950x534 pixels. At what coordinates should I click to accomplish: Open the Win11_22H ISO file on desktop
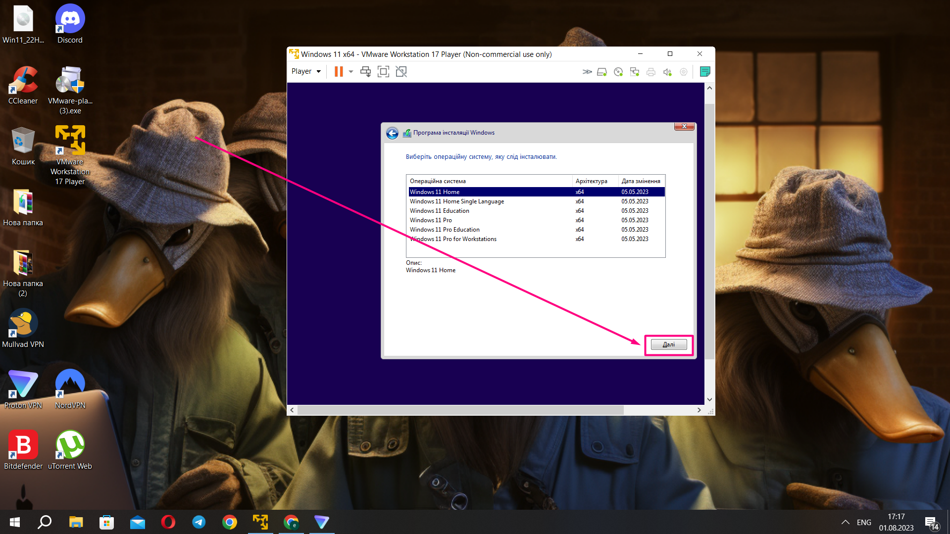tap(23, 24)
